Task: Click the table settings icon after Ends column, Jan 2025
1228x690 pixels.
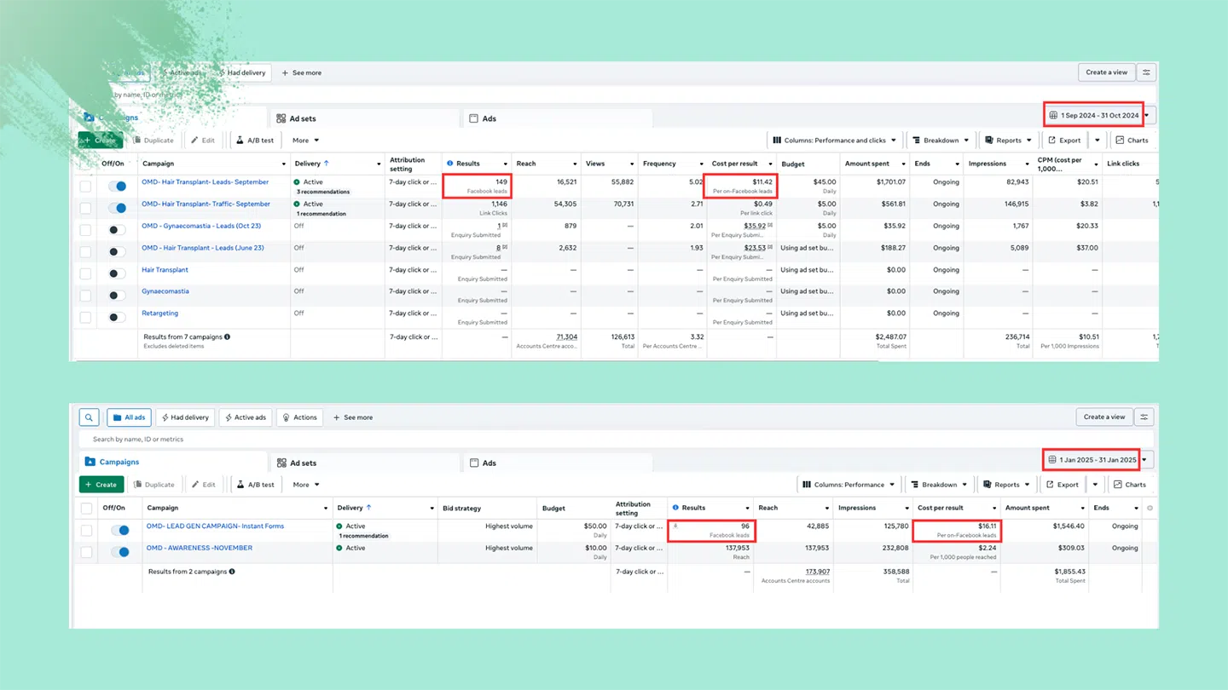Action: (x=1150, y=508)
